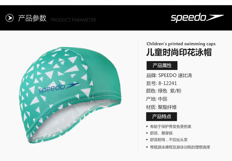The height and width of the screenshot is (161, 232).
Task: Click the PRODUCT PARAMETER subtitle text
Action: click(x=73, y=20)
